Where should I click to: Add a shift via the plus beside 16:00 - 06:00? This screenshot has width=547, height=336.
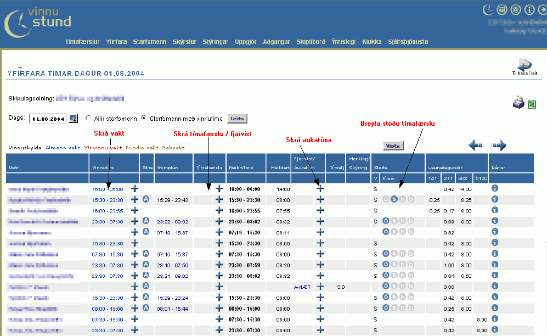(x=134, y=189)
